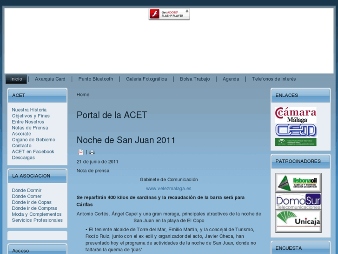Image resolution: width=338 pixels, height=254 pixels.
Task: Open the Bolsa Trabajo menu item
Action: [x=195, y=79]
